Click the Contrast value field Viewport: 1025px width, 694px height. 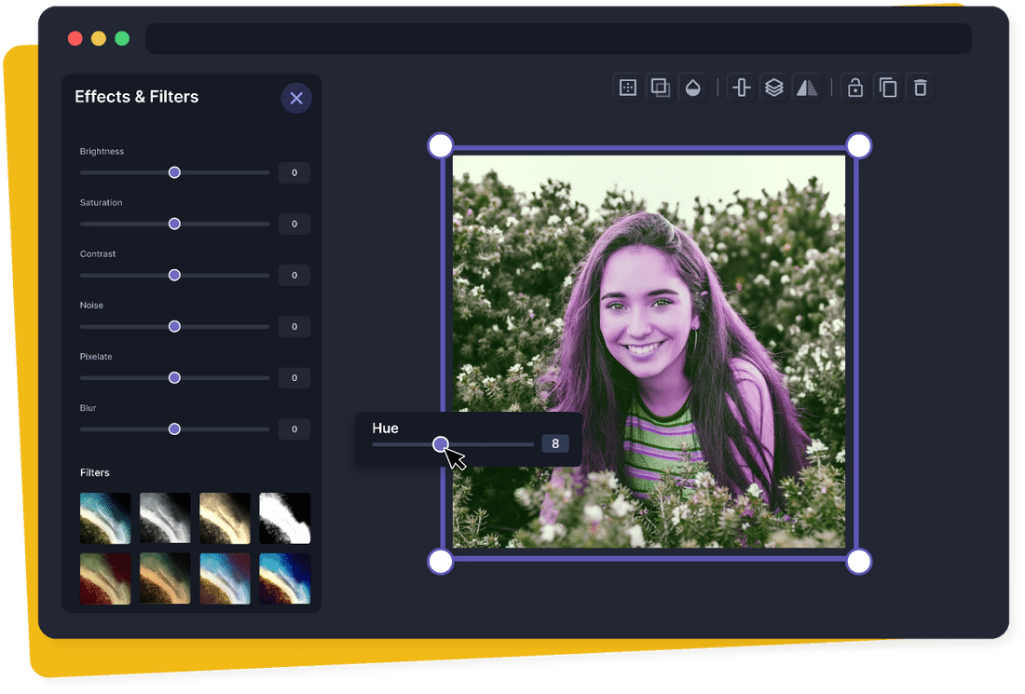point(294,275)
